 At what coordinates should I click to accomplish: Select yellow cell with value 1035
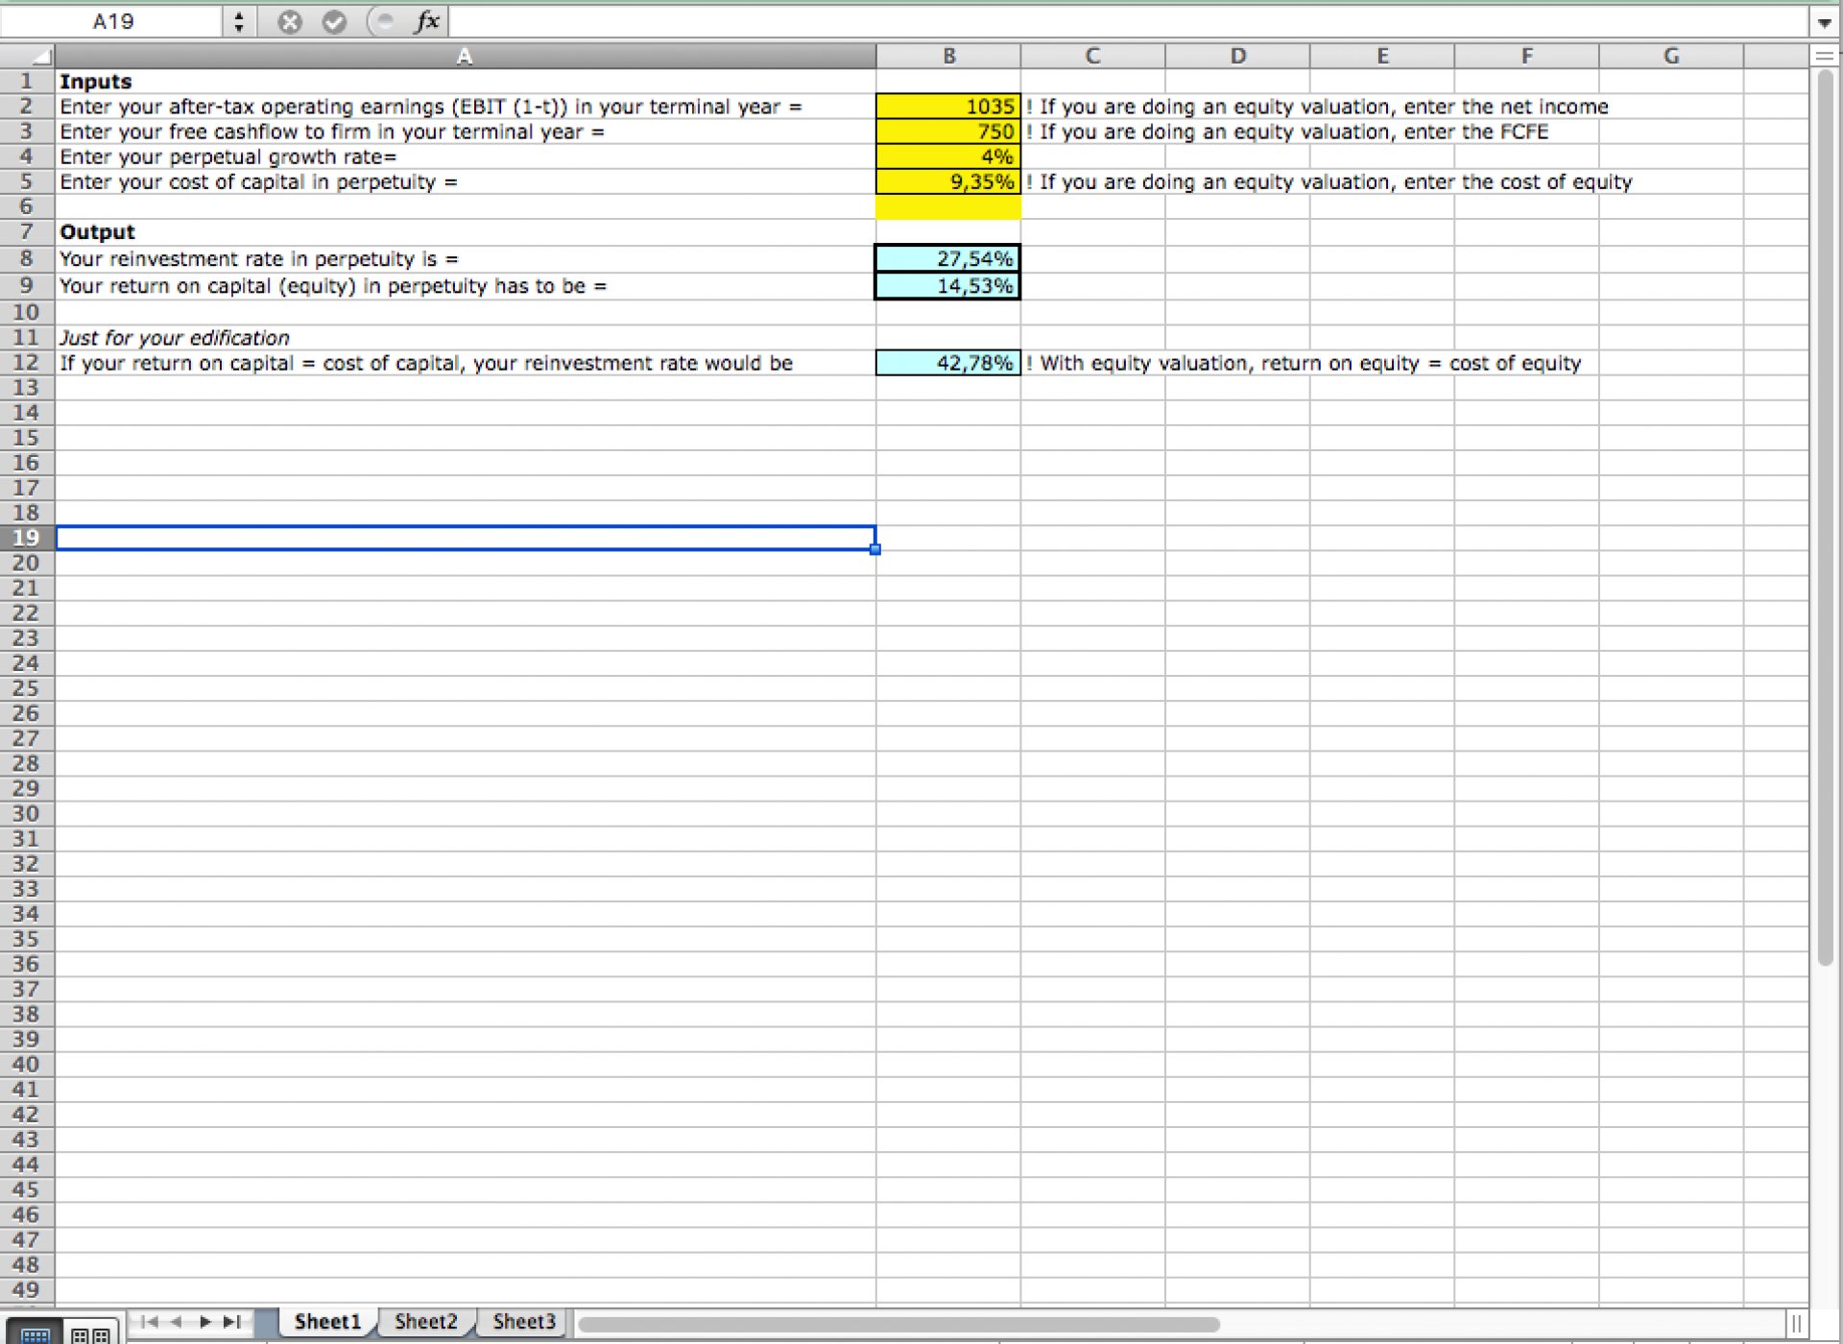click(948, 106)
